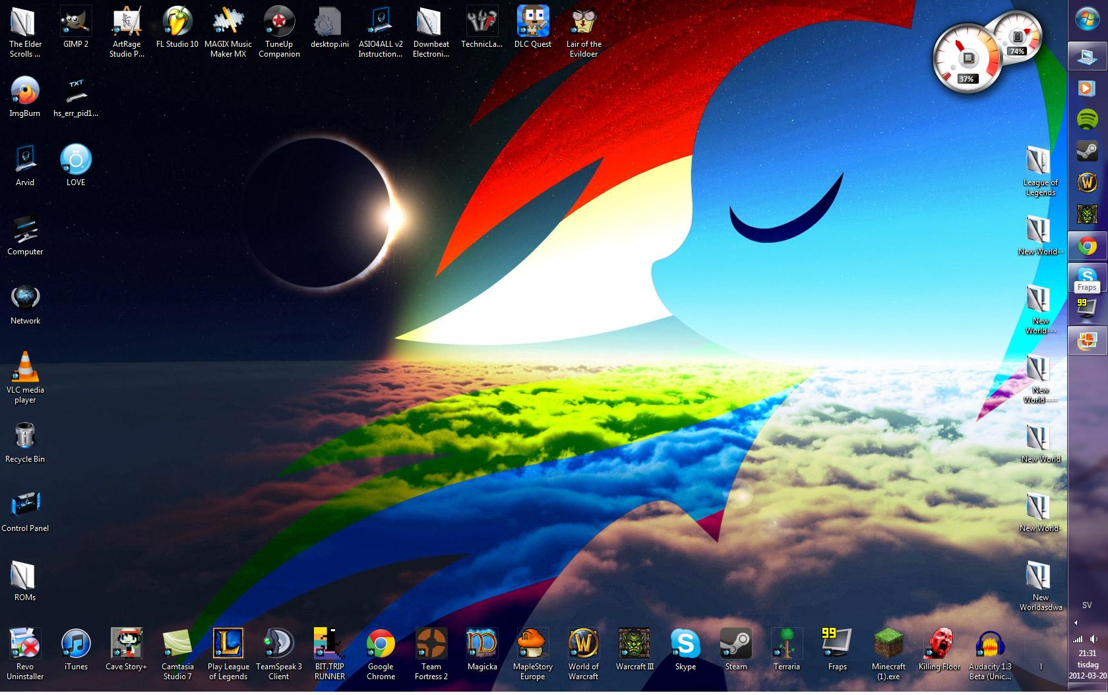Open the New Worldasdwa folder
This screenshot has height=695, width=1108.
(x=1041, y=585)
